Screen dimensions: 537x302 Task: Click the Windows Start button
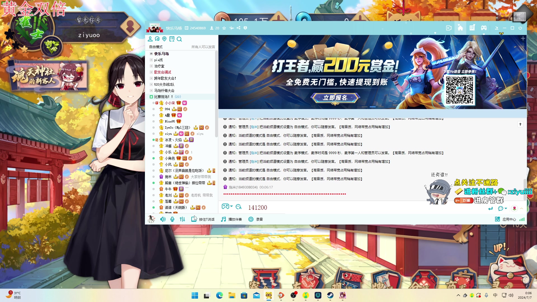(195, 295)
